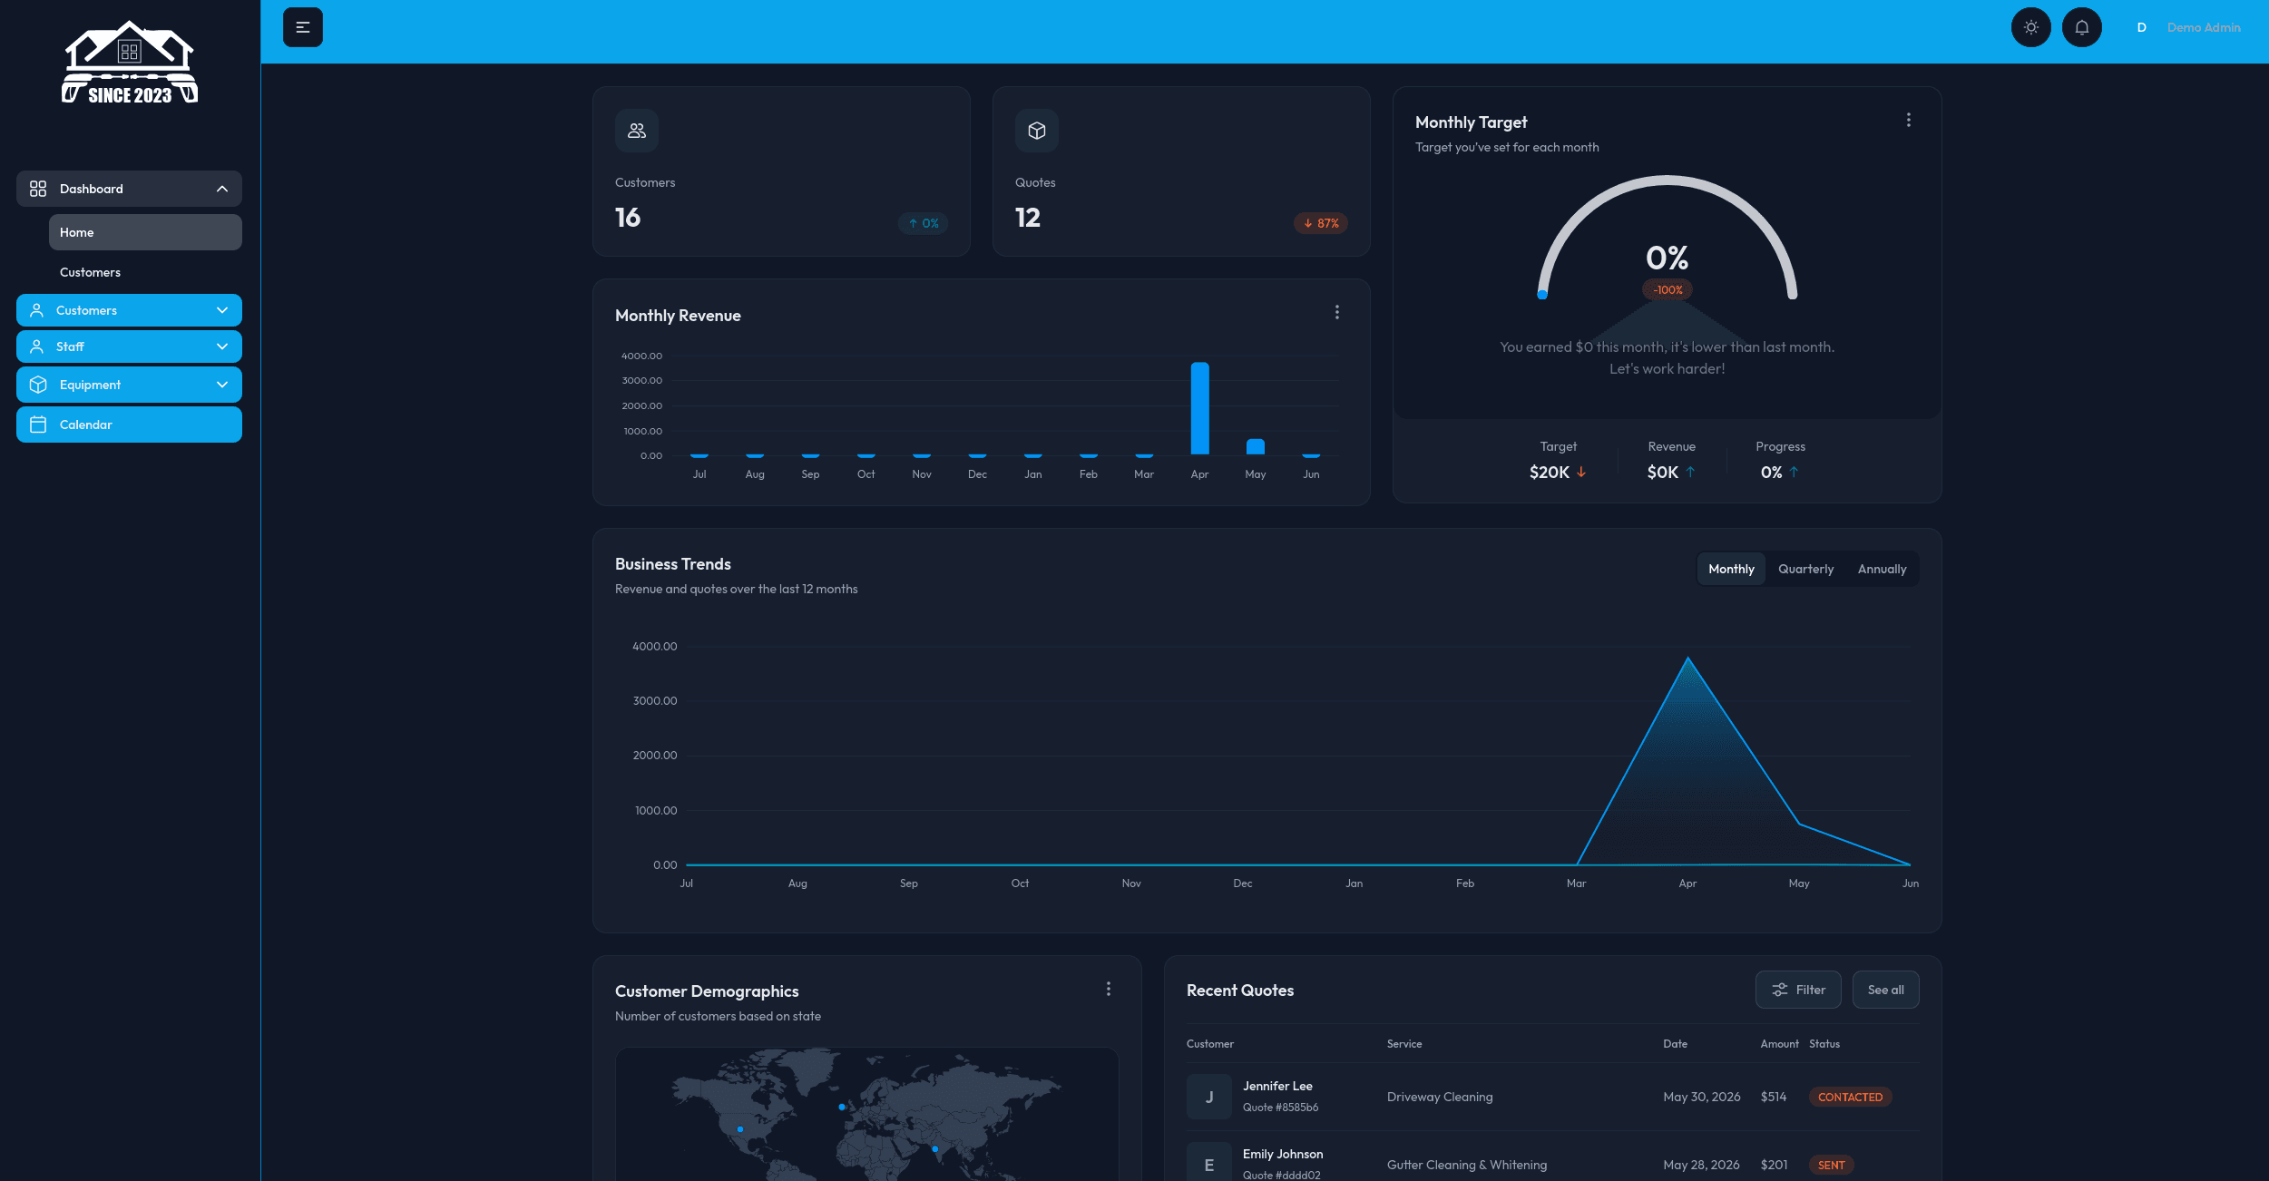
Task: Click the E avatar for Emily Johnson
Action: [x=1209, y=1165]
